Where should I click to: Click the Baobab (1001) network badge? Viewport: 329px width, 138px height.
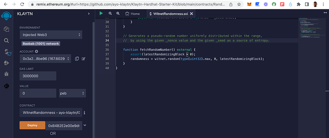41,44
